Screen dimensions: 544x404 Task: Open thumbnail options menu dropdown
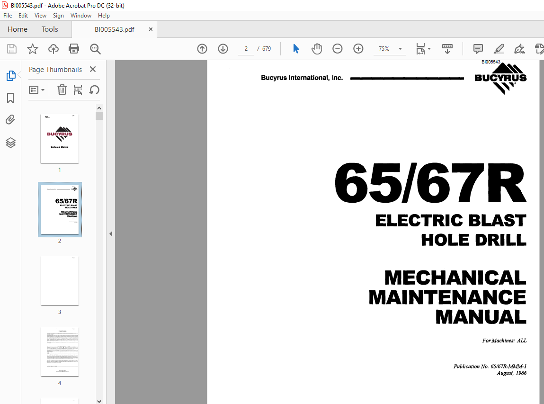pos(37,90)
